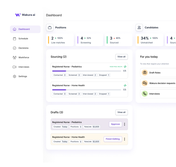Approve the Registered Nurse - Pediatrics draft

115,124
